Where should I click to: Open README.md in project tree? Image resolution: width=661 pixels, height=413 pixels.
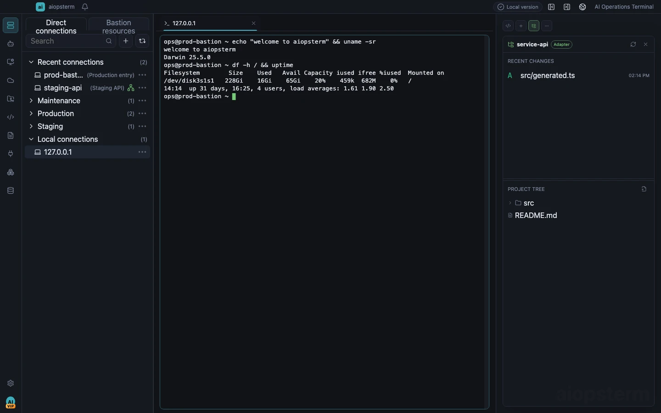(x=578, y=215)
